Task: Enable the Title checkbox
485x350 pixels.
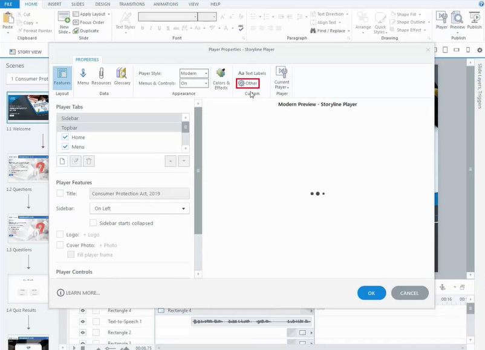Action: [60, 193]
